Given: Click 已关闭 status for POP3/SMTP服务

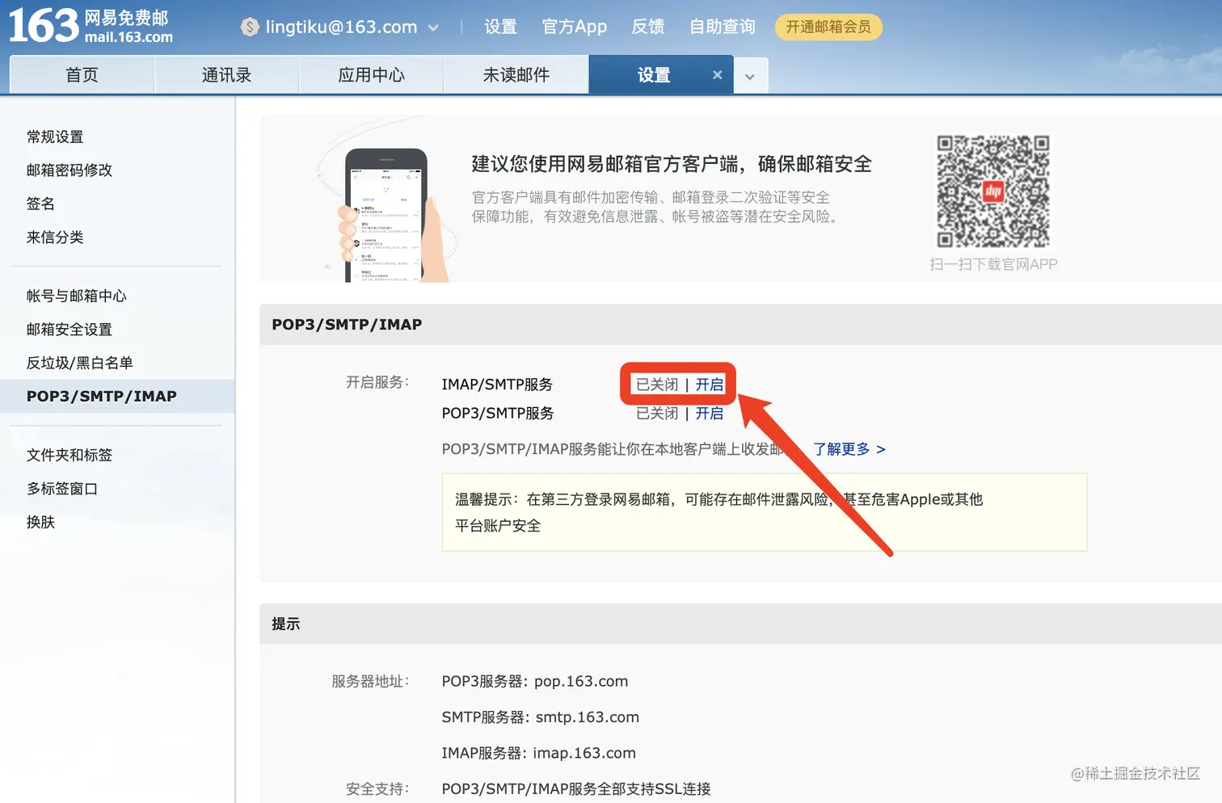Looking at the screenshot, I should coord(657,414).
